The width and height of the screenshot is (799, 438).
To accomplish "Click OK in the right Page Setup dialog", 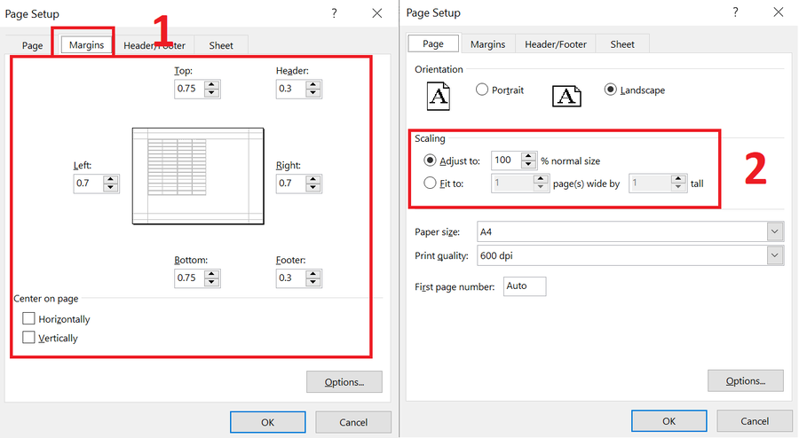I will 668,420.
